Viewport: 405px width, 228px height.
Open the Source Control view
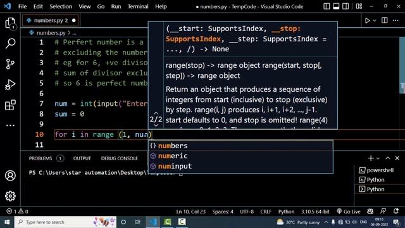point(10,64)
